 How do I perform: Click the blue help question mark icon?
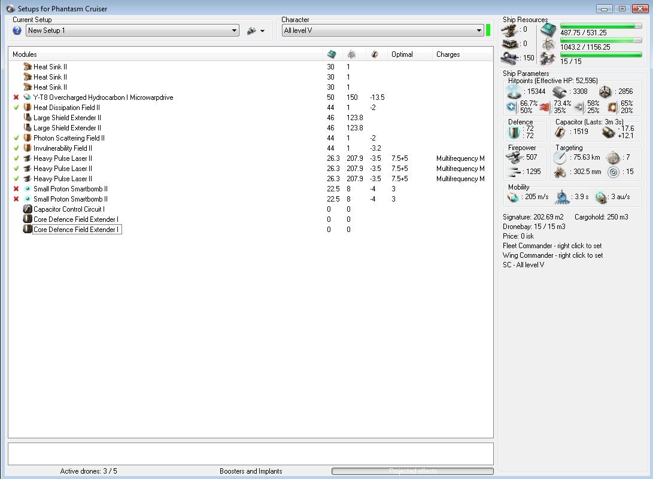click(x=17, y=30)
